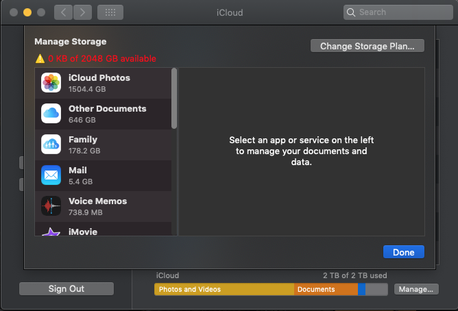This screenshot has height=311, width=458.
Task: Click the 178.2 GB size value
Action: pyautogui.click(x=84, y=151)
